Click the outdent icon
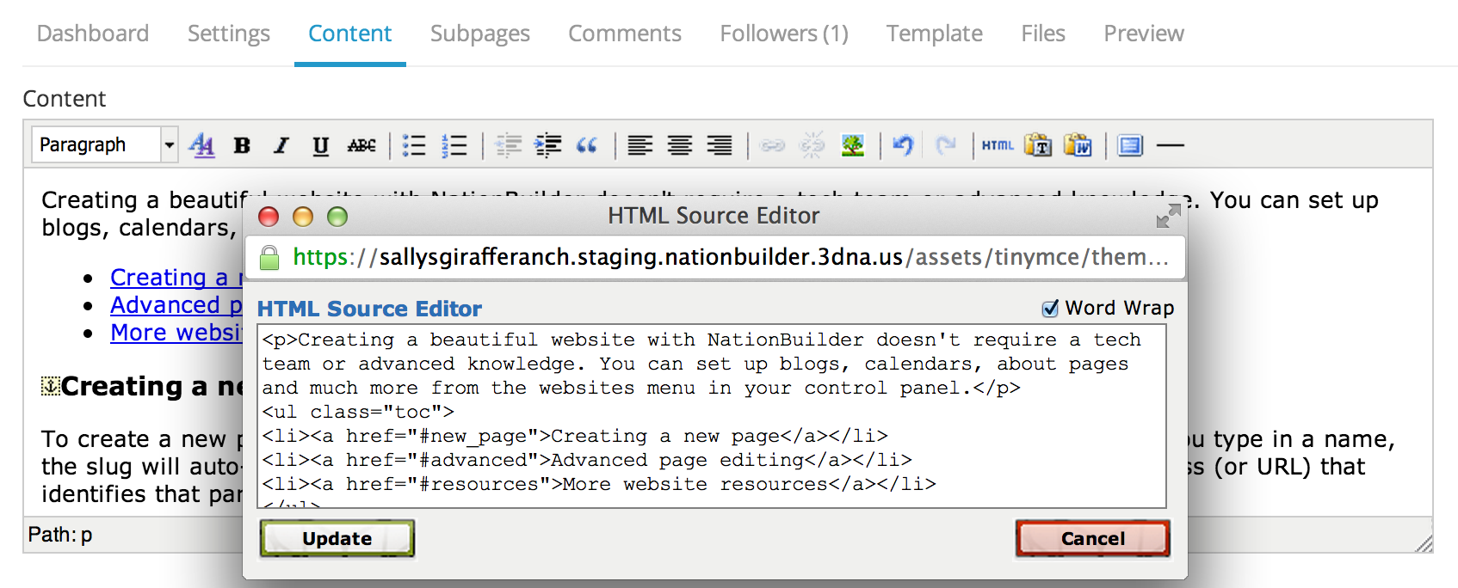1458x588 pixels. (x=509, y=145)
